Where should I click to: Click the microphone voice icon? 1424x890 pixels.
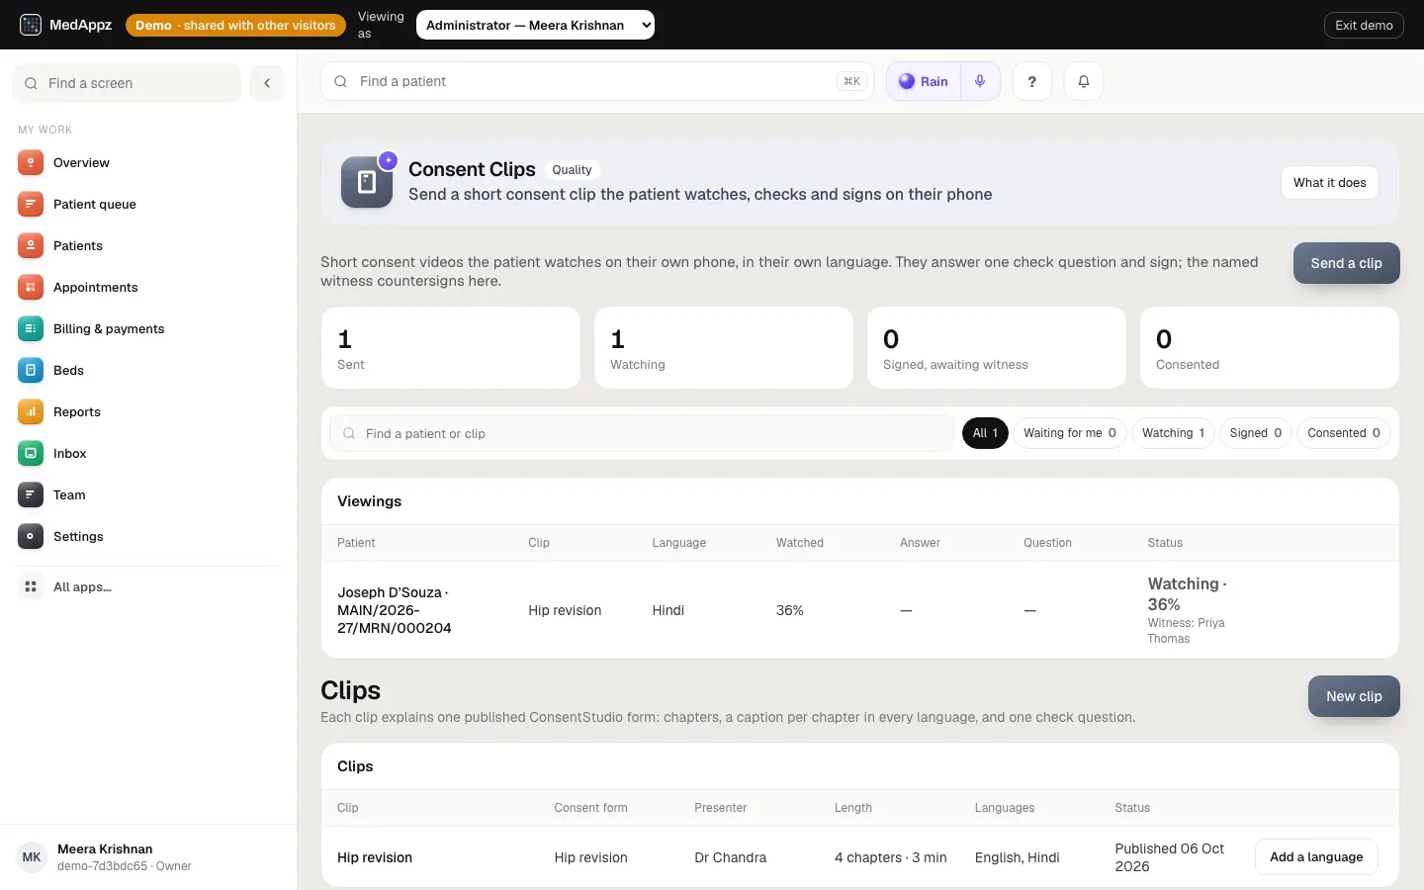(980, 81)
